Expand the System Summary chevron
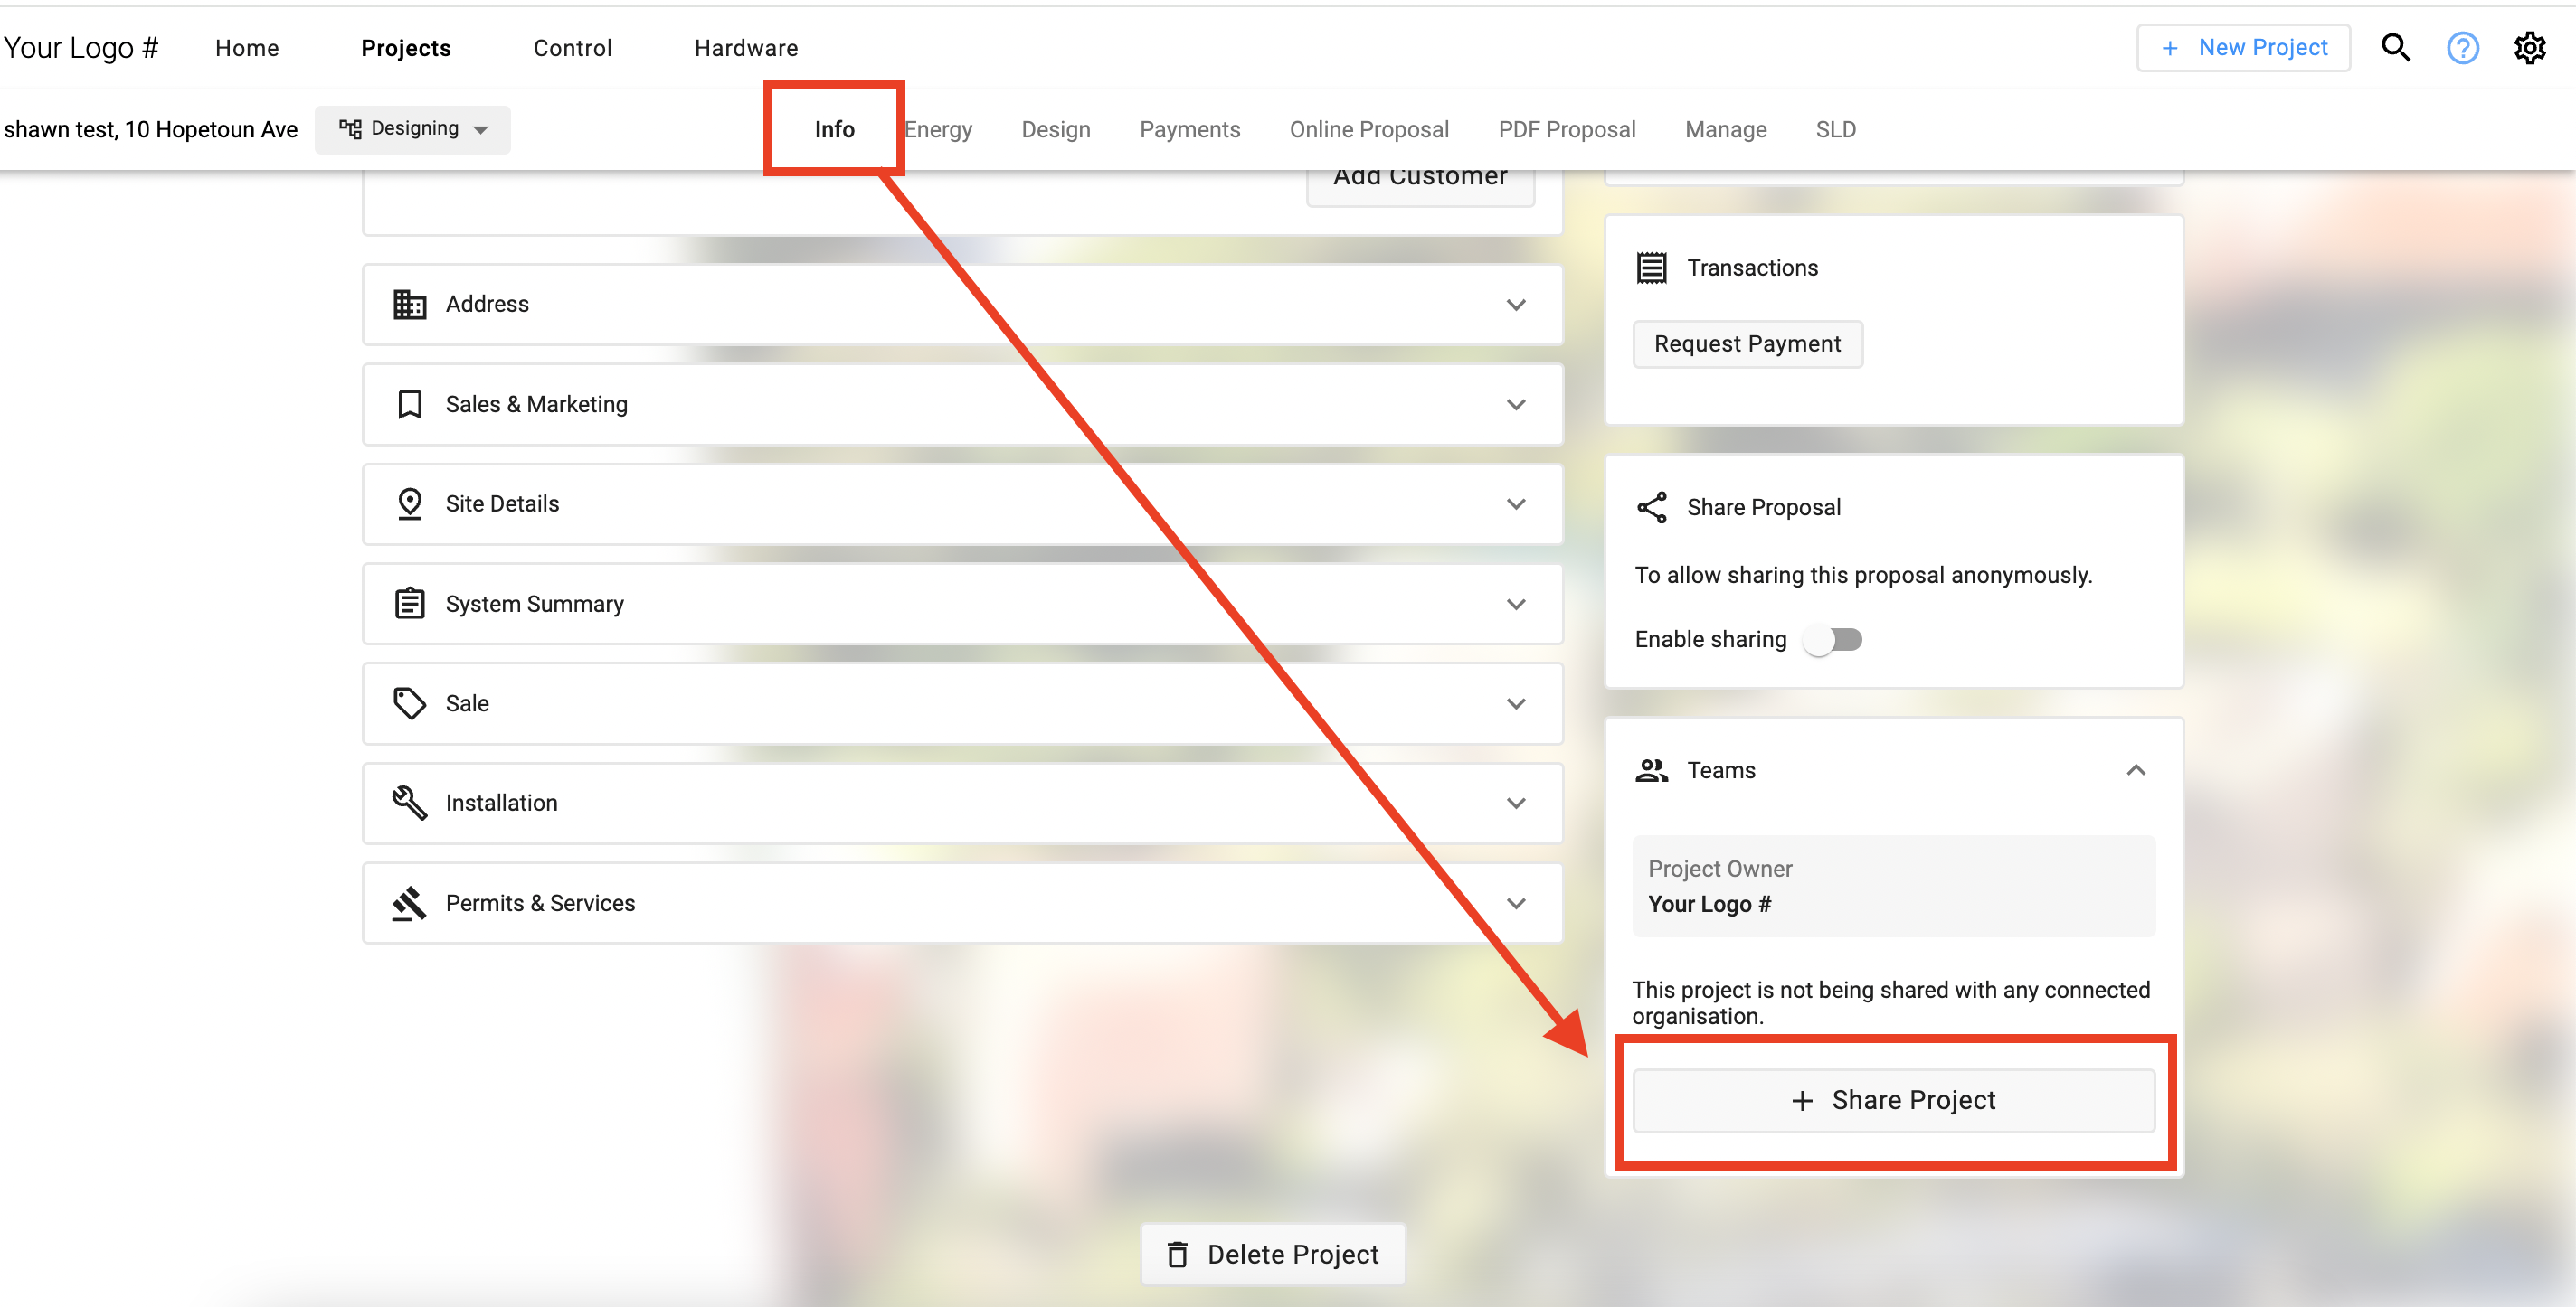The image size is (2576, 1307). click(1516, 605)
